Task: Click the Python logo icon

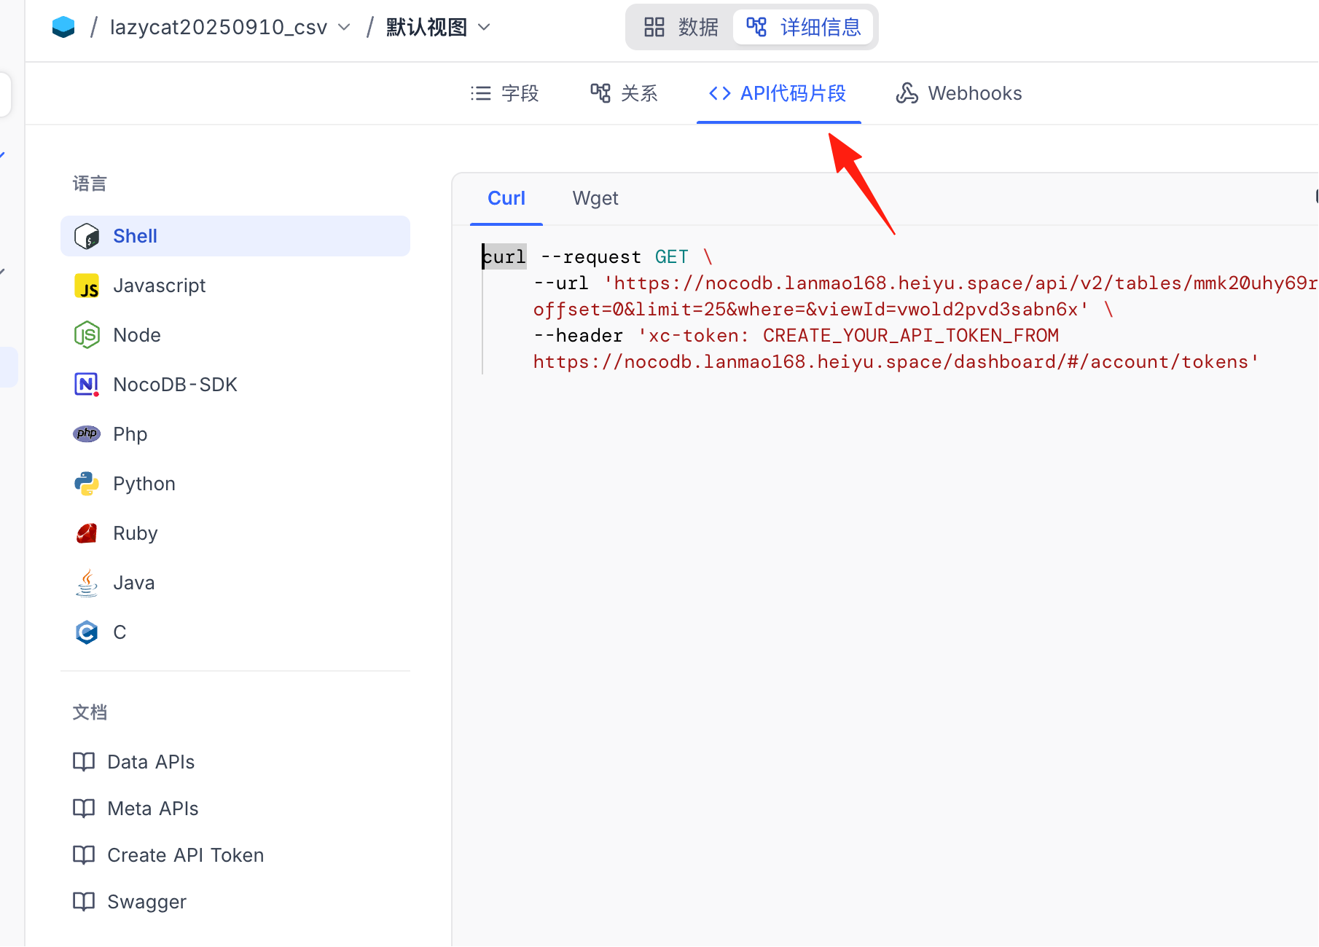Action: pos(87,484)
